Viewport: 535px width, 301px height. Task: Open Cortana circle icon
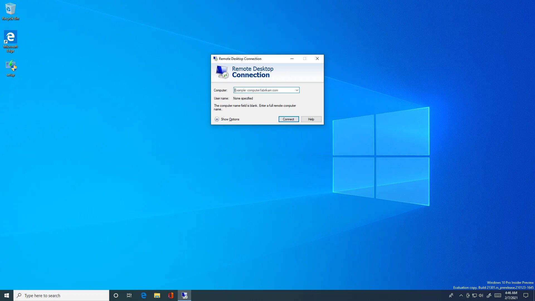(116, 295)
